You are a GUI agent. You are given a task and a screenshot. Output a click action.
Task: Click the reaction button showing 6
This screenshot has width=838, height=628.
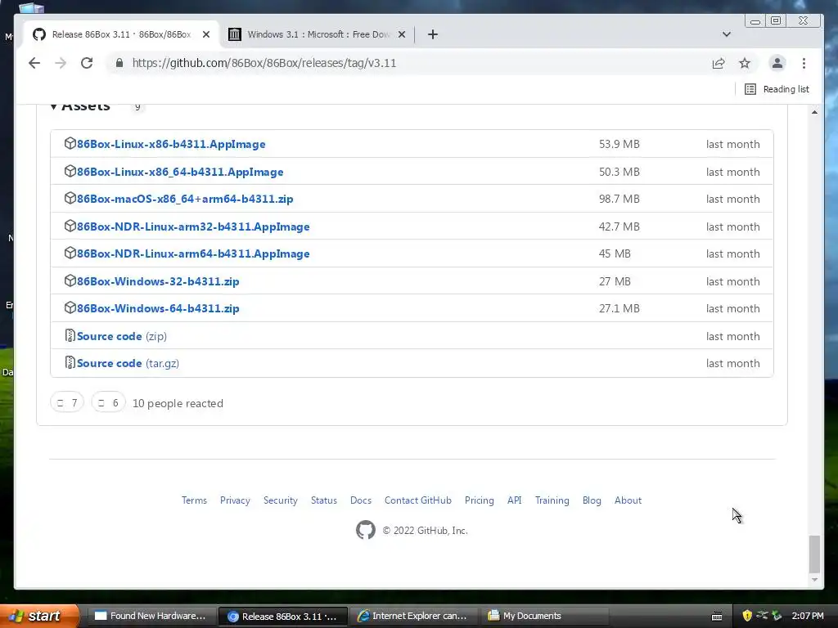coord(108,402)
